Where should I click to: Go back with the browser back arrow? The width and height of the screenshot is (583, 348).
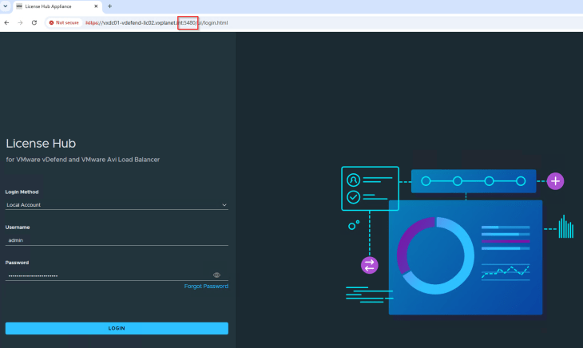click(6, 22)
